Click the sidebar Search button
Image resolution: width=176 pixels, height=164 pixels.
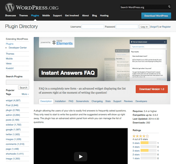coord(23,87)
